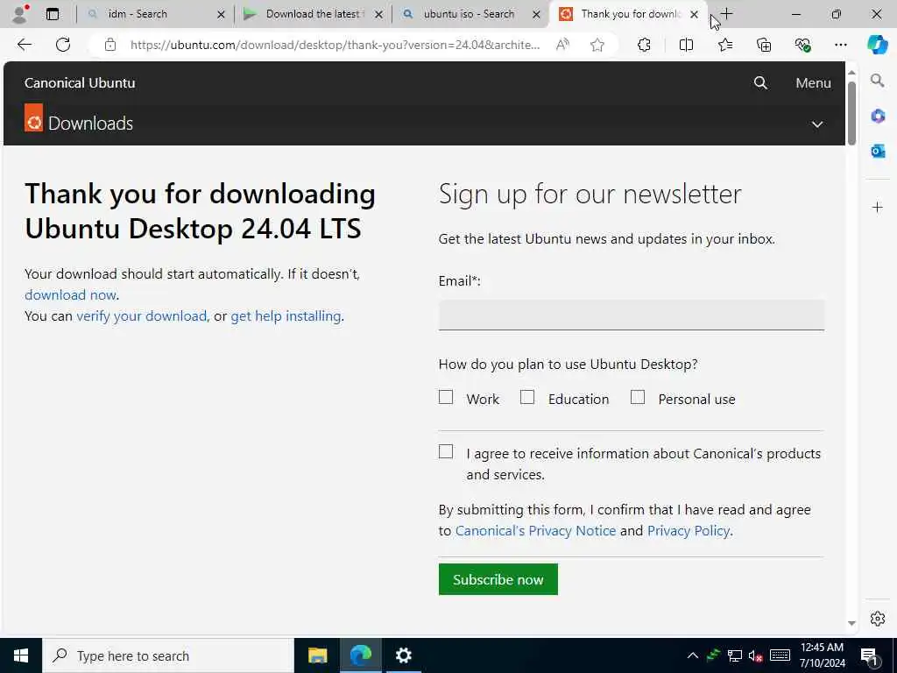Screen dimensions: 897x673
Task: Open the Collections icon
Action: tap(764, 45)
